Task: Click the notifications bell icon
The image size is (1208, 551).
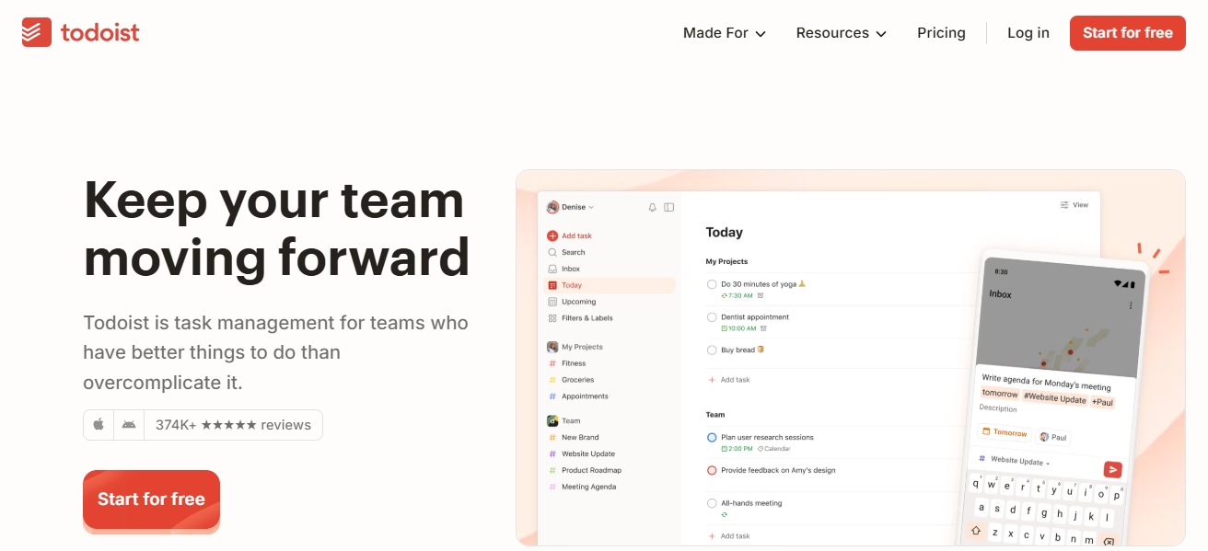Action: click(x=653, y=207)
